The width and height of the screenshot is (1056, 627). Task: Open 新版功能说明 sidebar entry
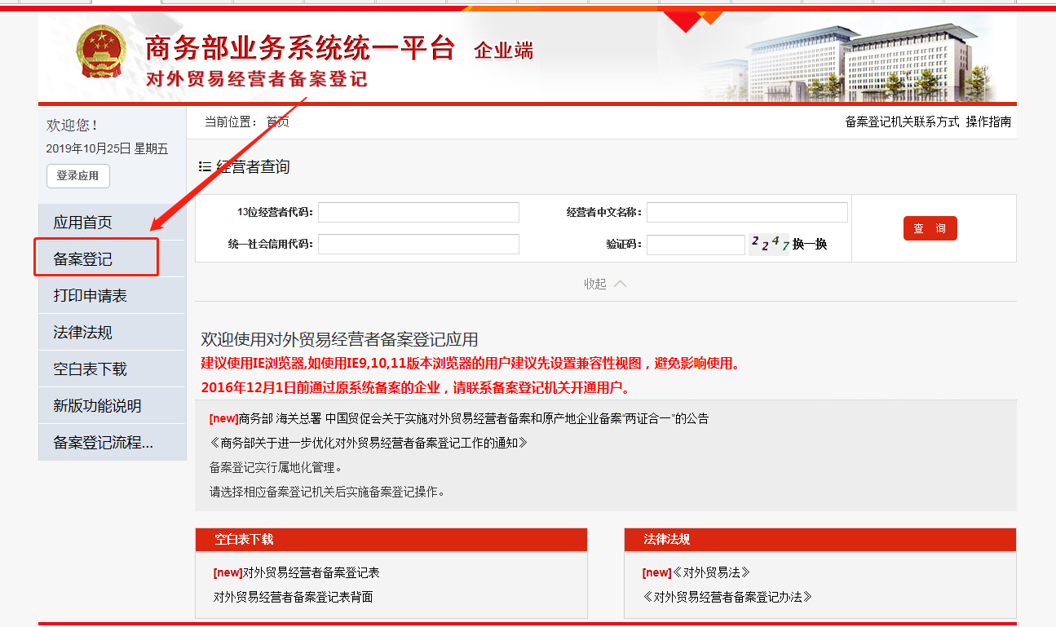tap(97, 406)
